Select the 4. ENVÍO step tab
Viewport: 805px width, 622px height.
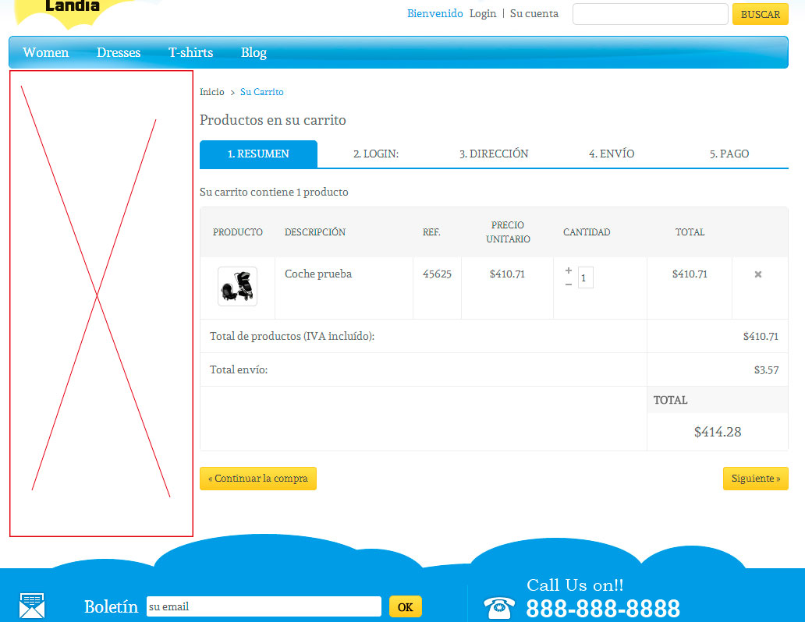point(612,154)
